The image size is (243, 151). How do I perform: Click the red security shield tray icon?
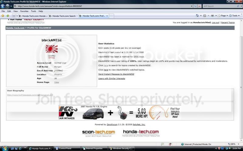click(219, 148)
